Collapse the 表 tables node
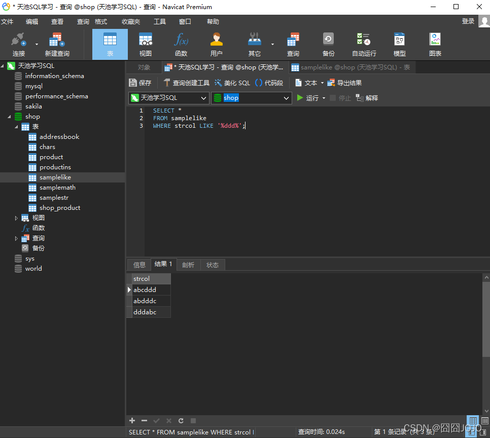 (x=16, y=127)
